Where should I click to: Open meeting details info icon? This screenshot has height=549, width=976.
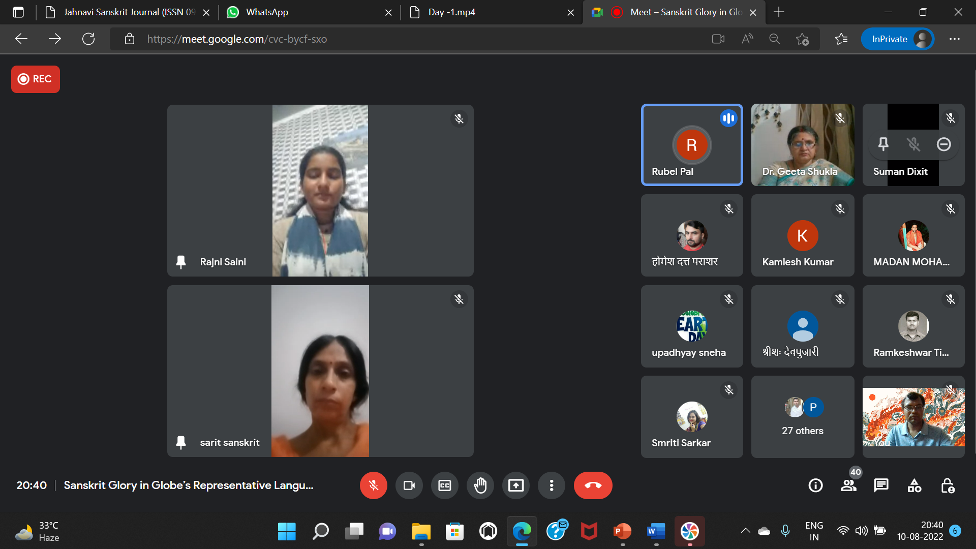[815, 485]
